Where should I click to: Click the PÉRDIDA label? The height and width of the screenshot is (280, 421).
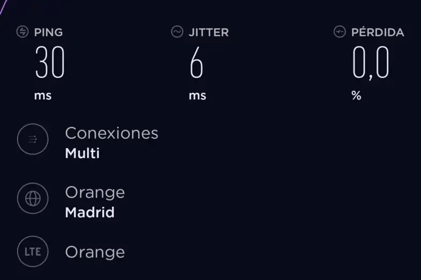click(x=378, y=32)
